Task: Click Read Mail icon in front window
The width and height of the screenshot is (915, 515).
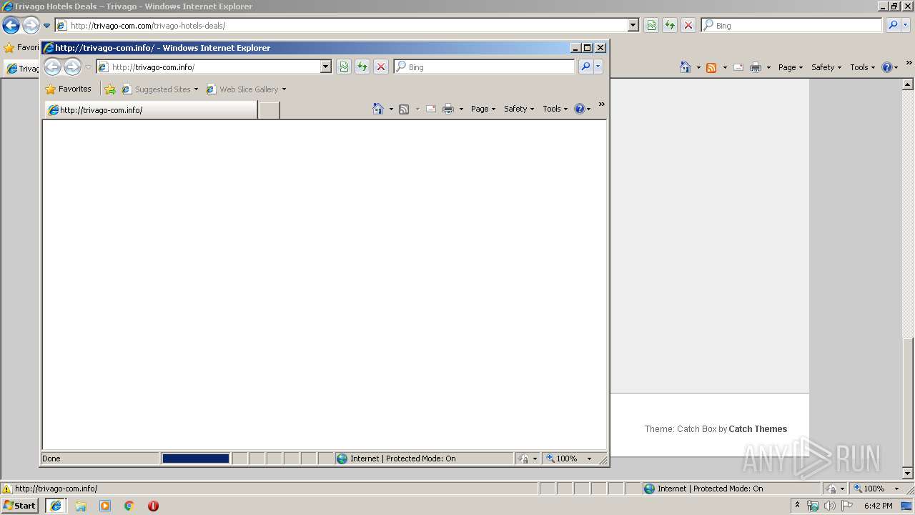Action: point(431,109)
